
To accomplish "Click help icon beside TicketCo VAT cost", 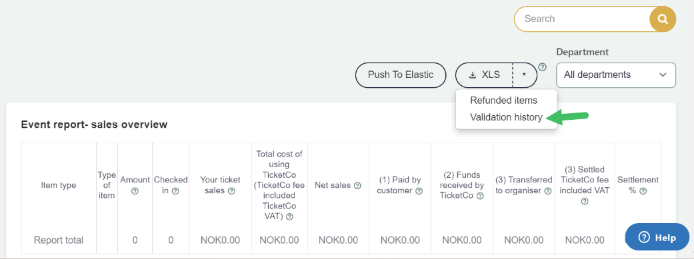I will [289, 216].
